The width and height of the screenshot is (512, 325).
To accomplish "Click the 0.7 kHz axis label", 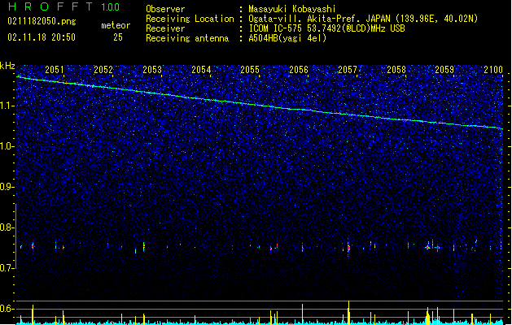I will 7,268.
